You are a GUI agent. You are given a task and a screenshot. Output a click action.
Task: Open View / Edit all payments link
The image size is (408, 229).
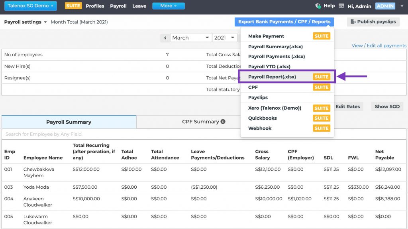[379, 45]
